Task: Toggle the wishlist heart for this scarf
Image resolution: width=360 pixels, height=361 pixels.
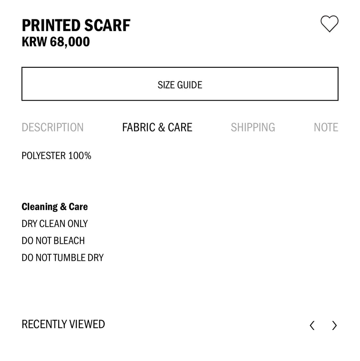Action: (x=330, y=24)
